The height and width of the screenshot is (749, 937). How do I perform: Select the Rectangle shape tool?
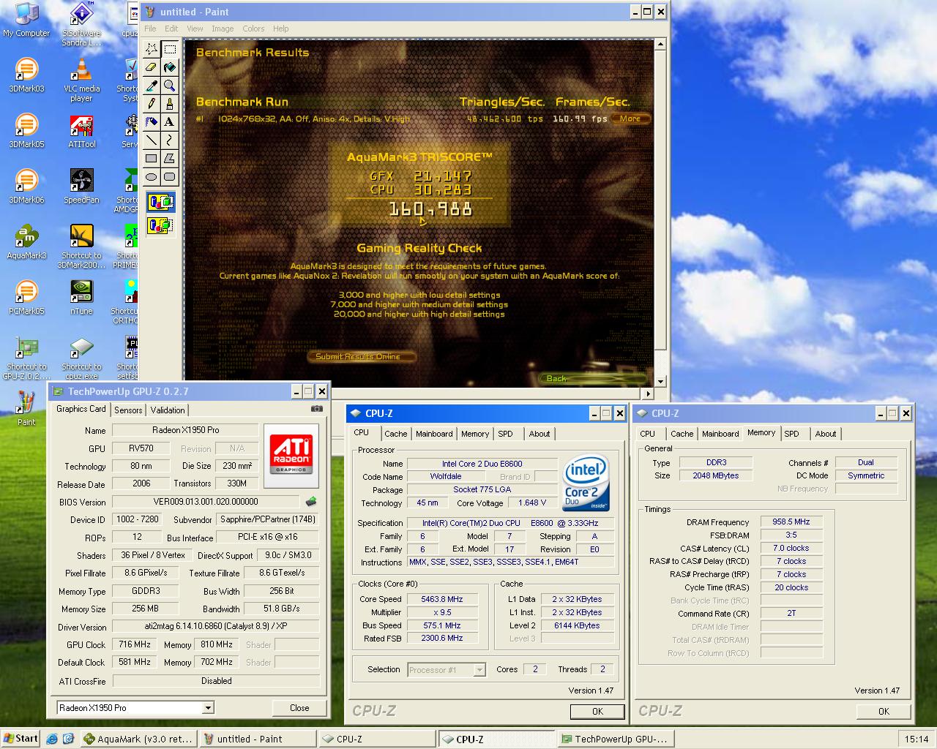point(152,158)
